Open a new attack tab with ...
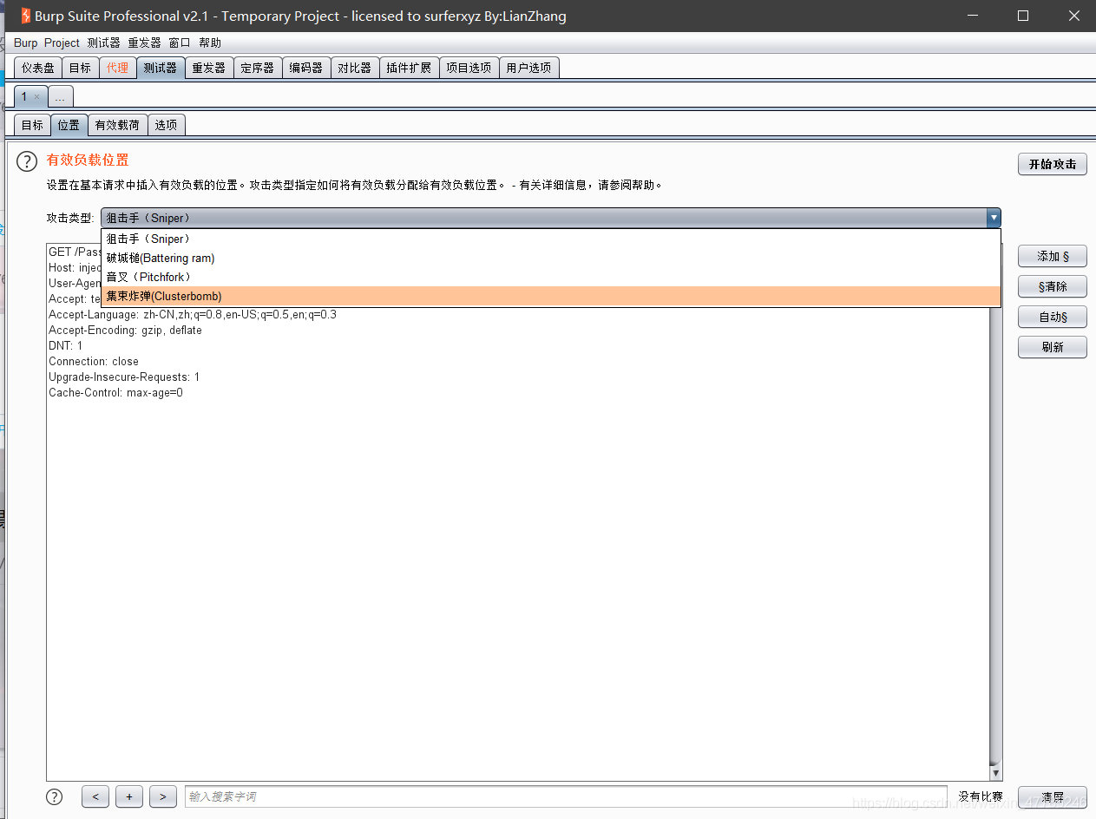 click(x=60, y=97)
